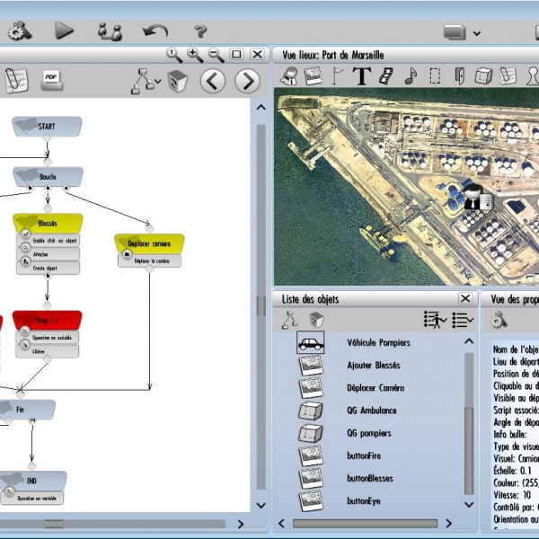The width and height of the screenshot is (539, 539).
Task: Go to next step with right arrow
Action: coord(247,81)
